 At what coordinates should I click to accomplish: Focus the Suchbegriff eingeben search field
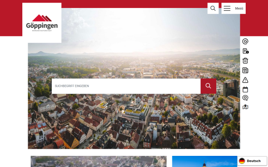(x=126, y=86)
